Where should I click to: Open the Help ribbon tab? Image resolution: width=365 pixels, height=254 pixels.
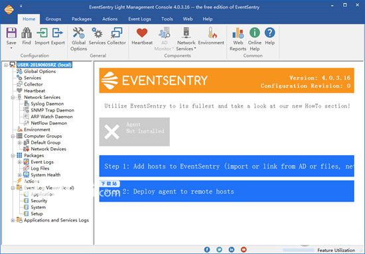[208, 19]
